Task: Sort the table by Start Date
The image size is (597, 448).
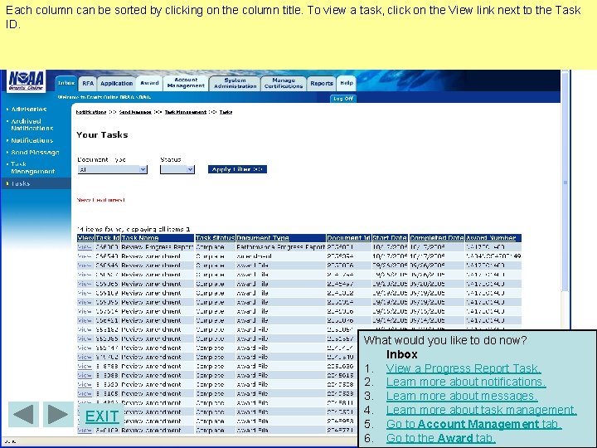Action: [x=390, y=238]
